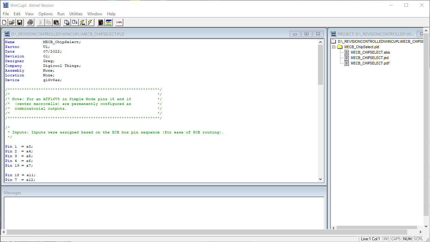Create a new file with the New icon
Viewport: 430px width, 242px height.
[4, 22]
